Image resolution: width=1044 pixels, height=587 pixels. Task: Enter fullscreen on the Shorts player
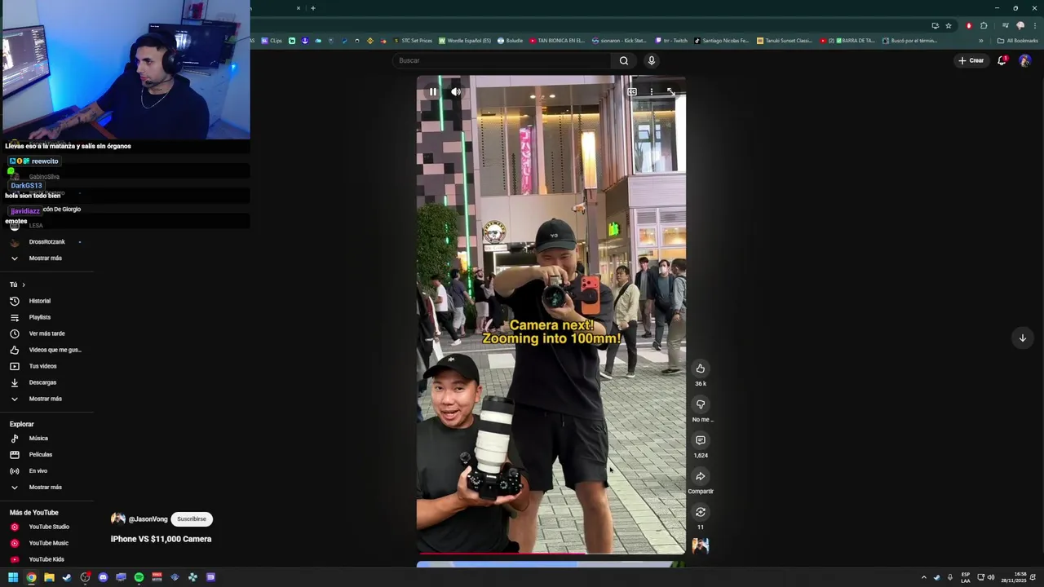pyautogui.click(x=670, y=91)
